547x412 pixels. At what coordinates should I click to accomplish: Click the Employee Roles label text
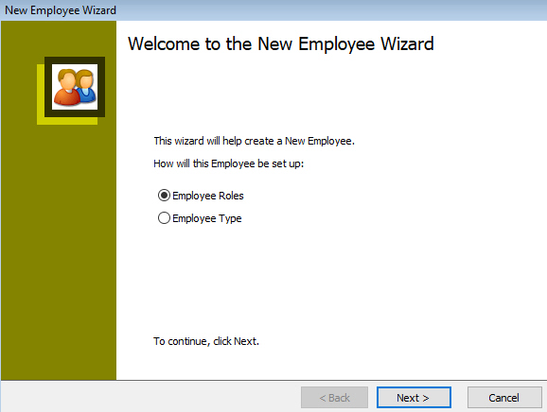[x=208, y=196]
